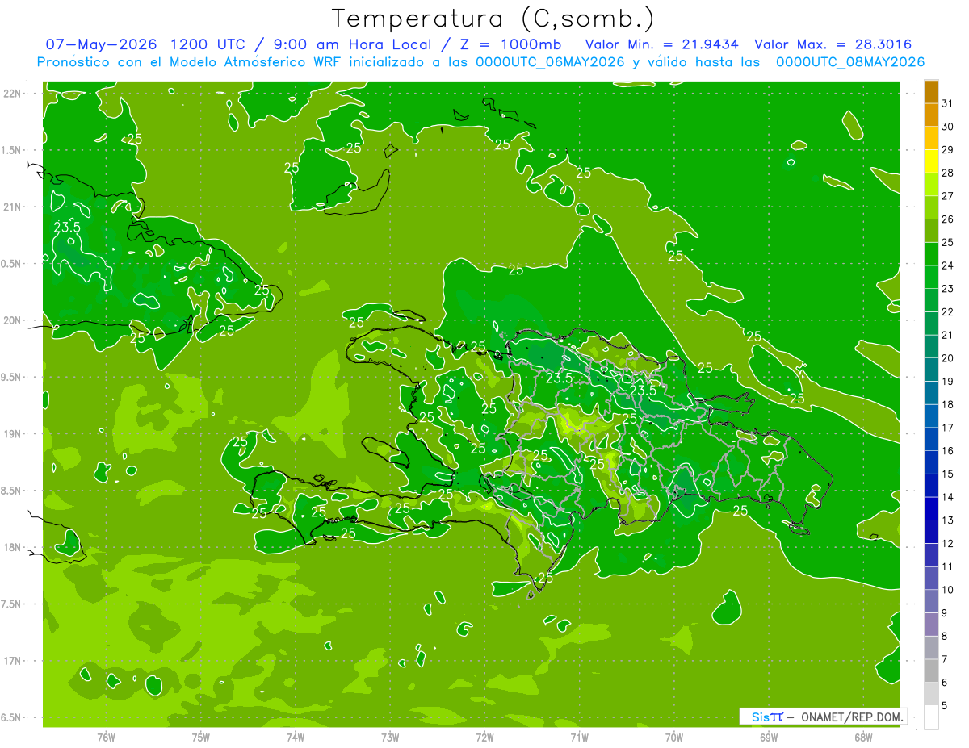The image size is (969, 748).
Task: Click the 17N latitude axis label
Action: 12,661
